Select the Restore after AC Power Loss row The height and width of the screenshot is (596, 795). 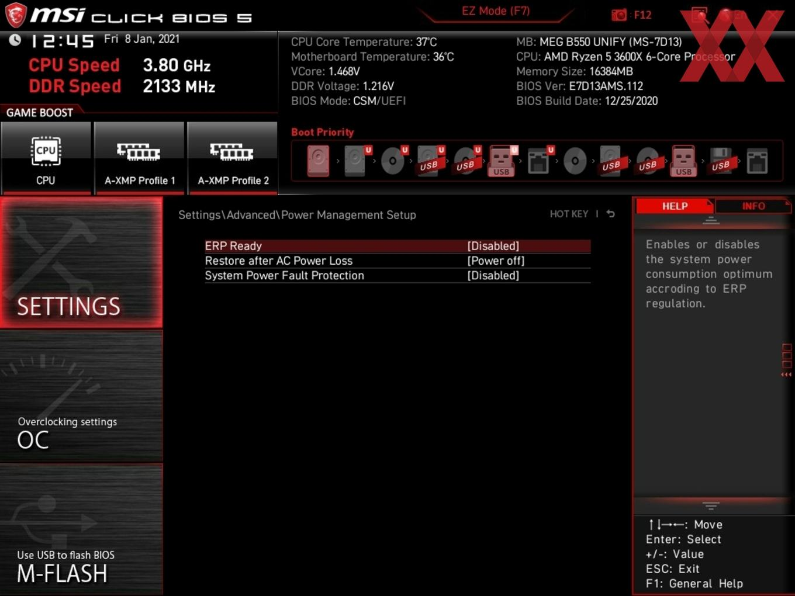coord(397,261)
